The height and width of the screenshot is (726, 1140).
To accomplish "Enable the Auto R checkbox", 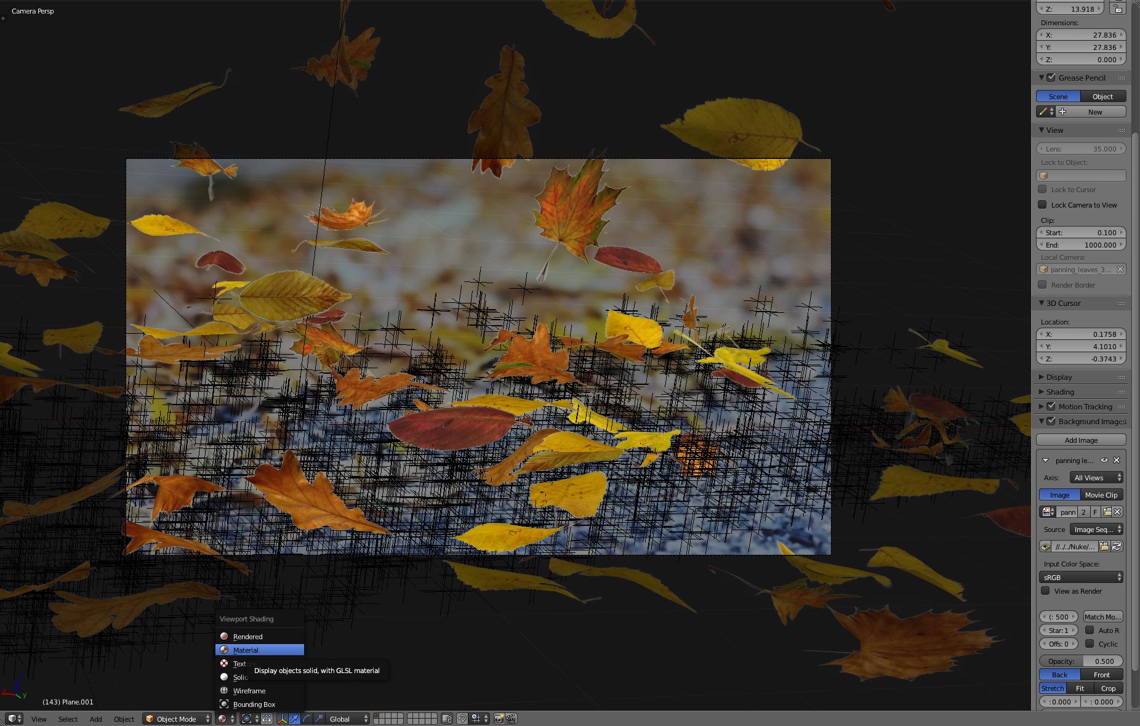I will pyautogui.click(x=1090, y=630).
